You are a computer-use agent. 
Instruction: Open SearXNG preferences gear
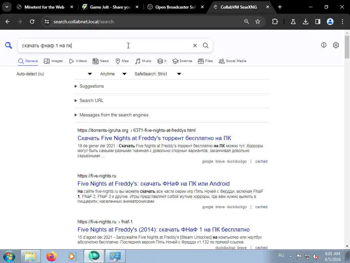(336, 45)
